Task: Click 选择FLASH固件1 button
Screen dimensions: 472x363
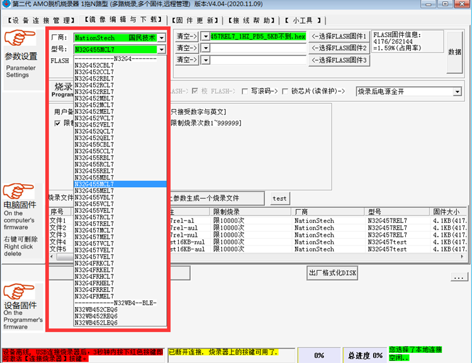Action: point(339,36)
